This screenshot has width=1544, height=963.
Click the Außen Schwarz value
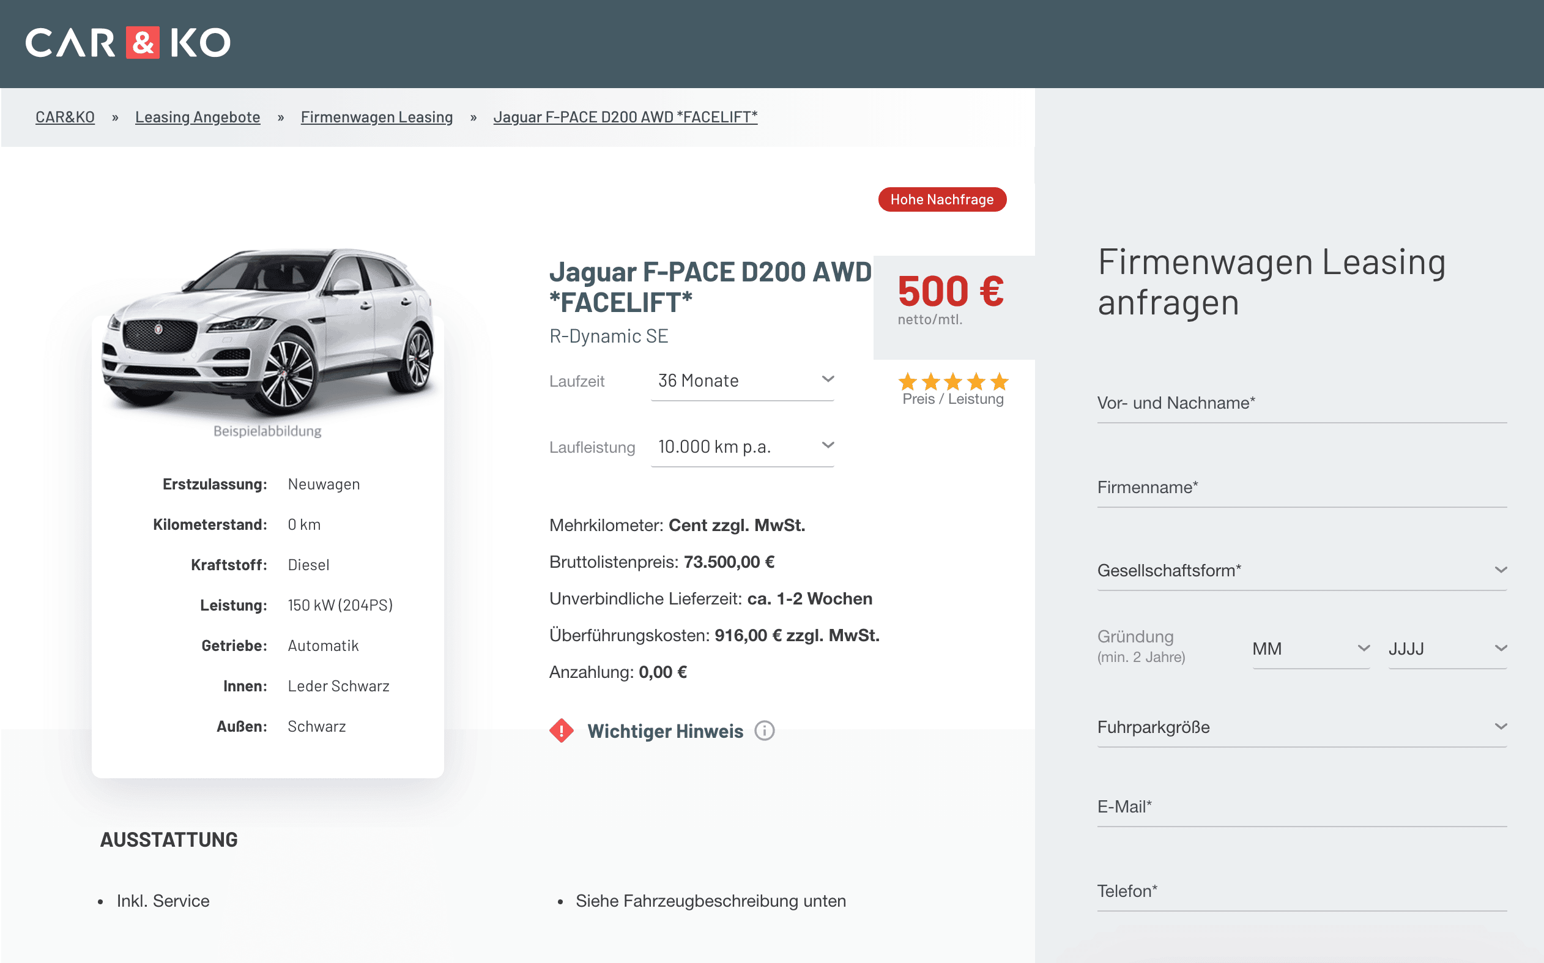coord(316,727)
